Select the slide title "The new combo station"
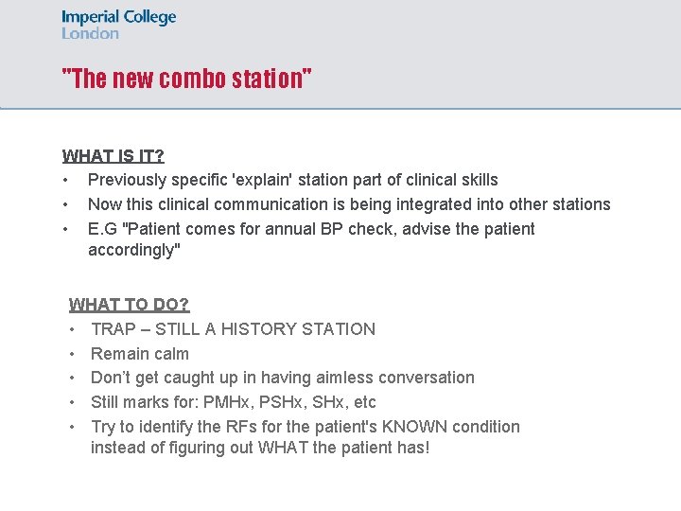The width and height of the screenshot is (681, 511). click(186, 79)
